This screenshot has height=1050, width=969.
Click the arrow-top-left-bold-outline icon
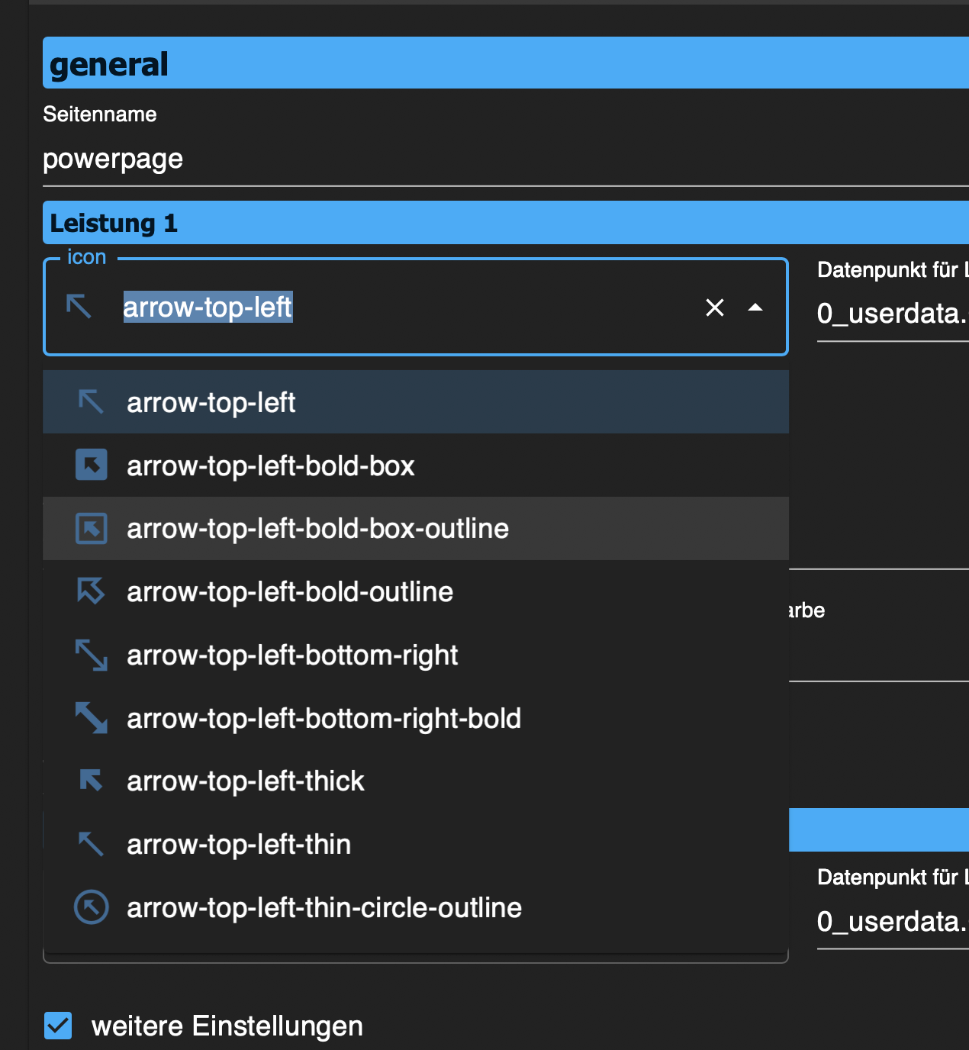tap(92, 591)
